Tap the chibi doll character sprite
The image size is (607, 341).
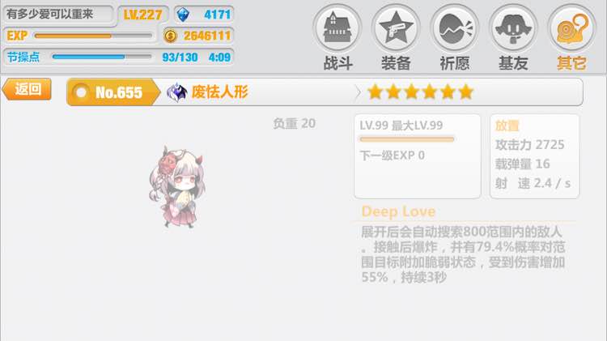click(x=177, y=187)
